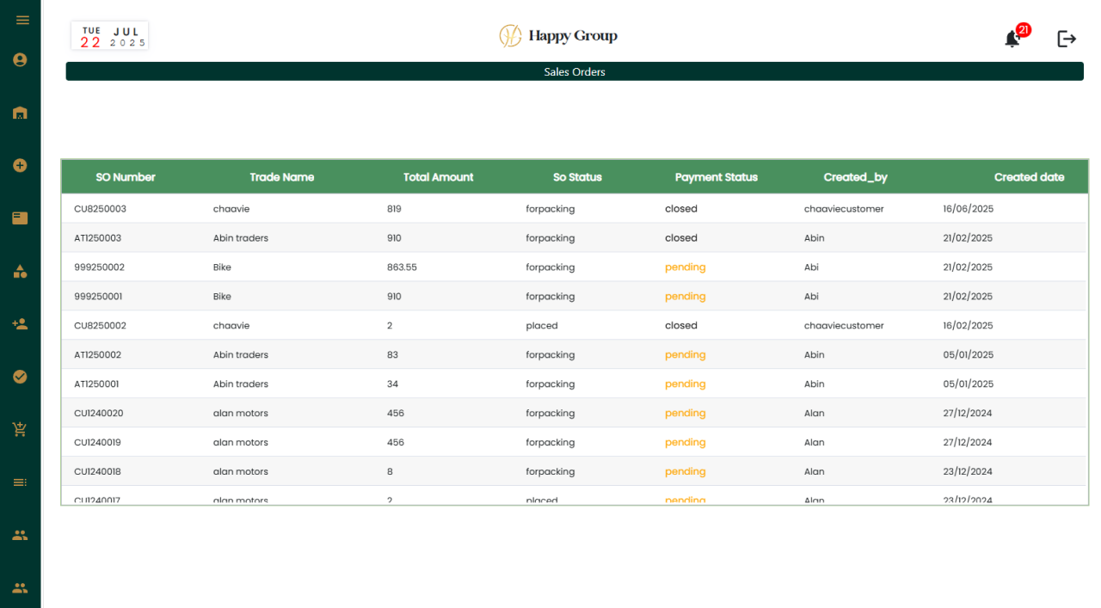Click the add-person sidebar icon
The height and width of the screenshot is (608, 1101).
coord(20,324)
